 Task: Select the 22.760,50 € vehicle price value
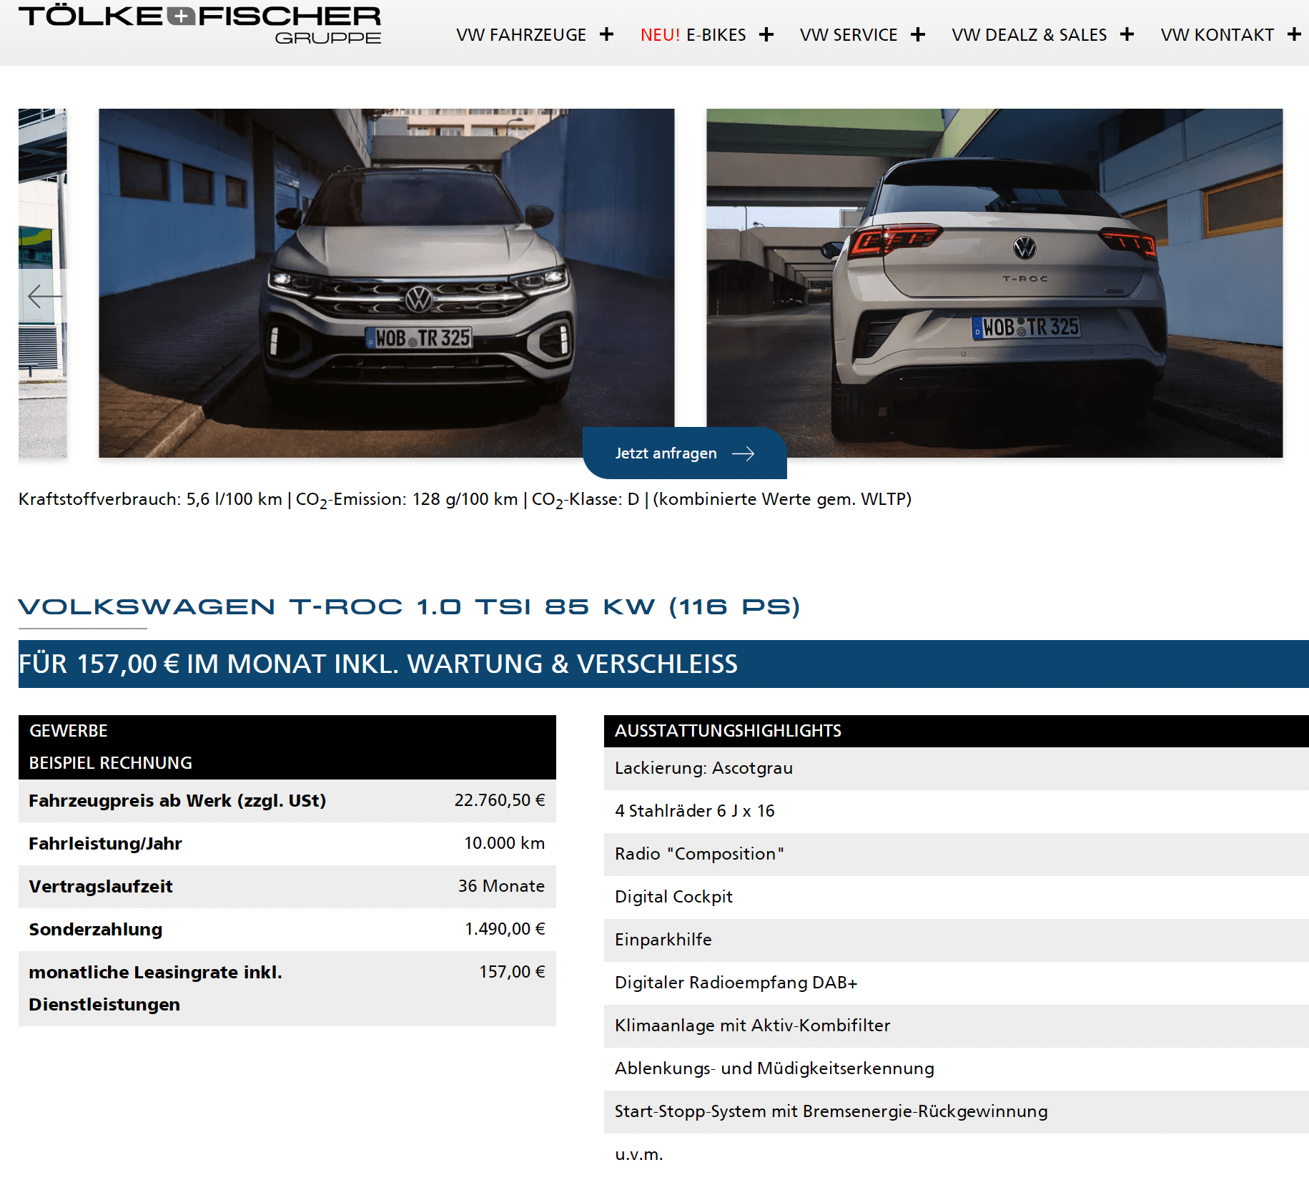pyautogui.click(x=500, y=800)
